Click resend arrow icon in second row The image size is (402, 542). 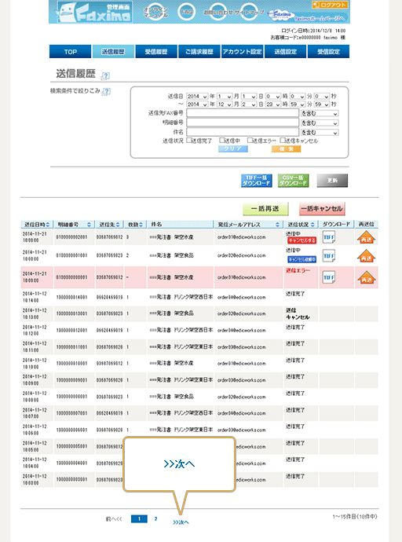coord(366,256)
